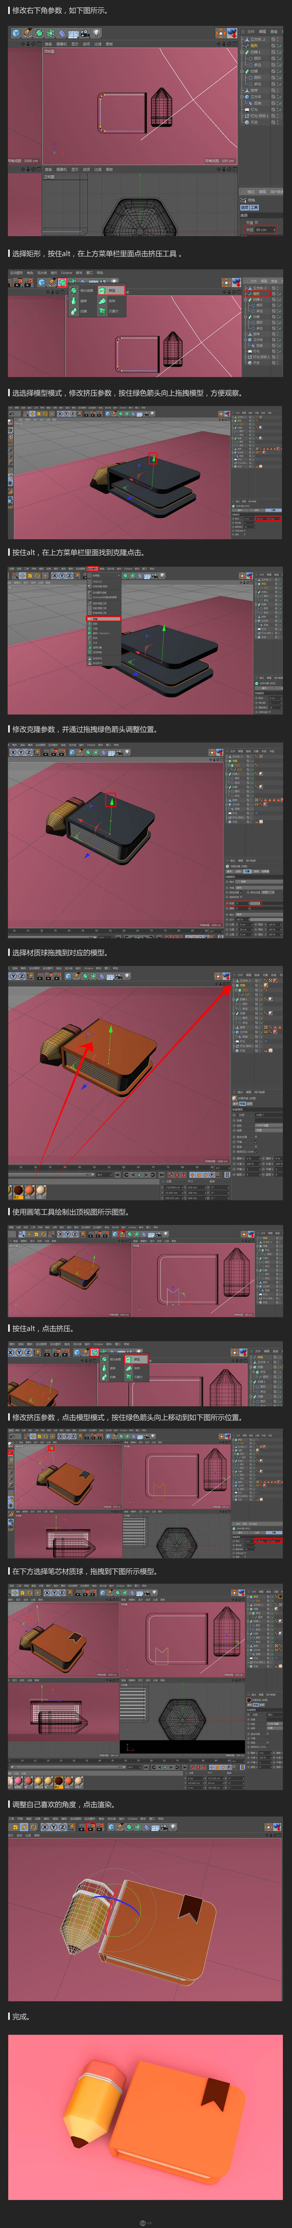This screenshot has width=292, height=2228.
Task: Click highlighted value field in the ninth screenshot's attribute panel
Action: tap(269, 1541)
